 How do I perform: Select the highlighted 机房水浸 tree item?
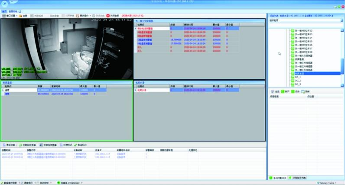pos(300,74)
